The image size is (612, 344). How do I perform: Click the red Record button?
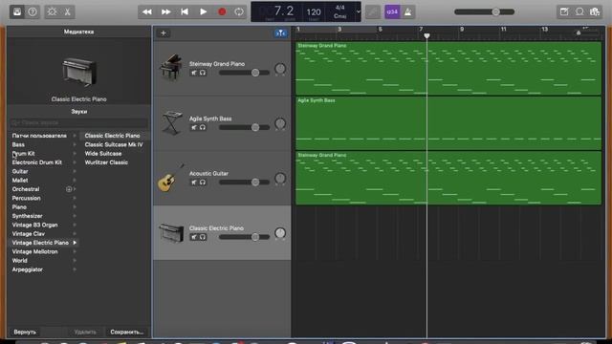(x=222, y=11)
